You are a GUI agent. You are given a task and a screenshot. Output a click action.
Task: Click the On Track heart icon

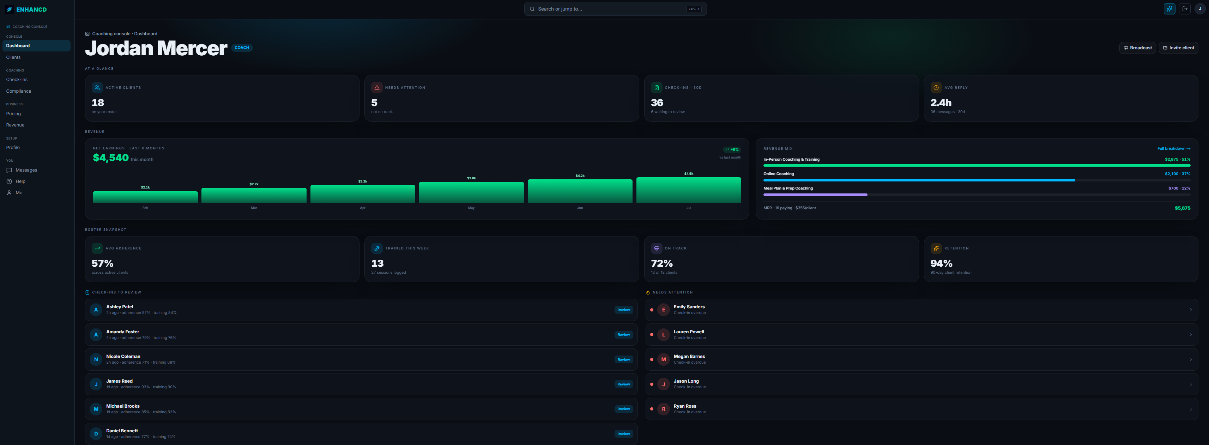coord(657,248)
